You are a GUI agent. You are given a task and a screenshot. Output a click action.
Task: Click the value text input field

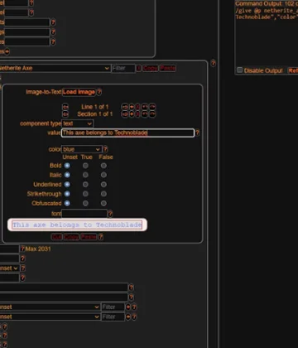coord(127,133)
